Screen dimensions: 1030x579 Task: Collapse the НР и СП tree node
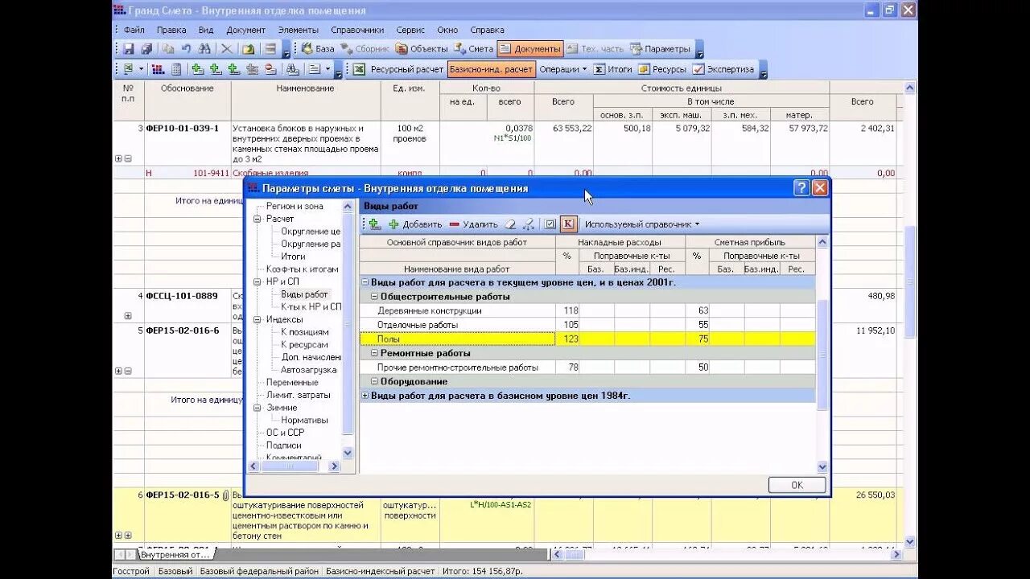257,282
